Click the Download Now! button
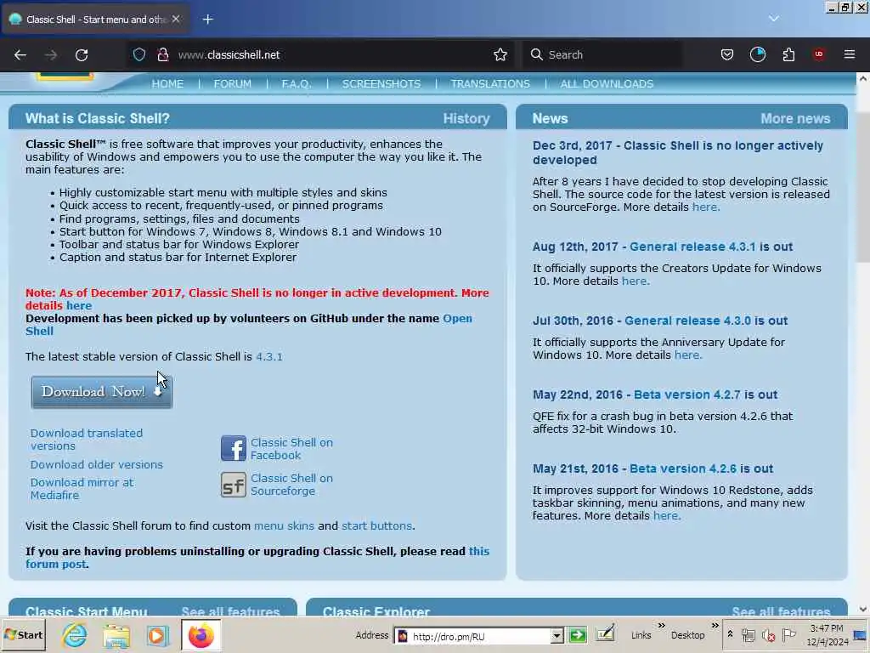The image size is (870, 653). click(102, 392)
